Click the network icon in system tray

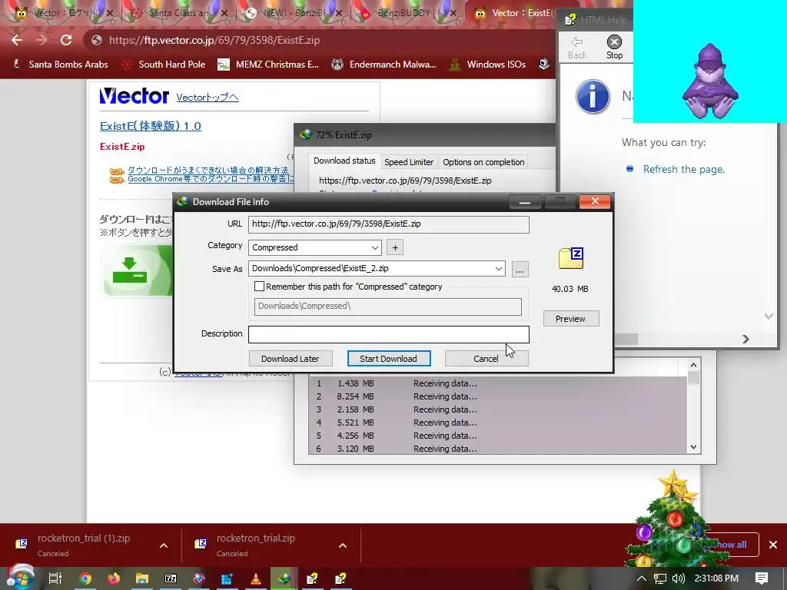coord(660,578)
